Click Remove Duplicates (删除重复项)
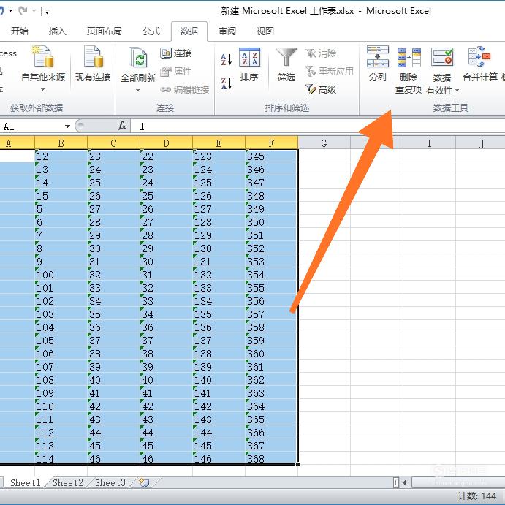Viewport: 505px width, 505px height. 409,70
